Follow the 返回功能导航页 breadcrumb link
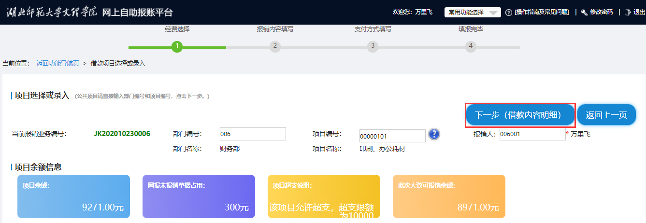The height and width of the screenshot is (223, 646). coord(57,64)
